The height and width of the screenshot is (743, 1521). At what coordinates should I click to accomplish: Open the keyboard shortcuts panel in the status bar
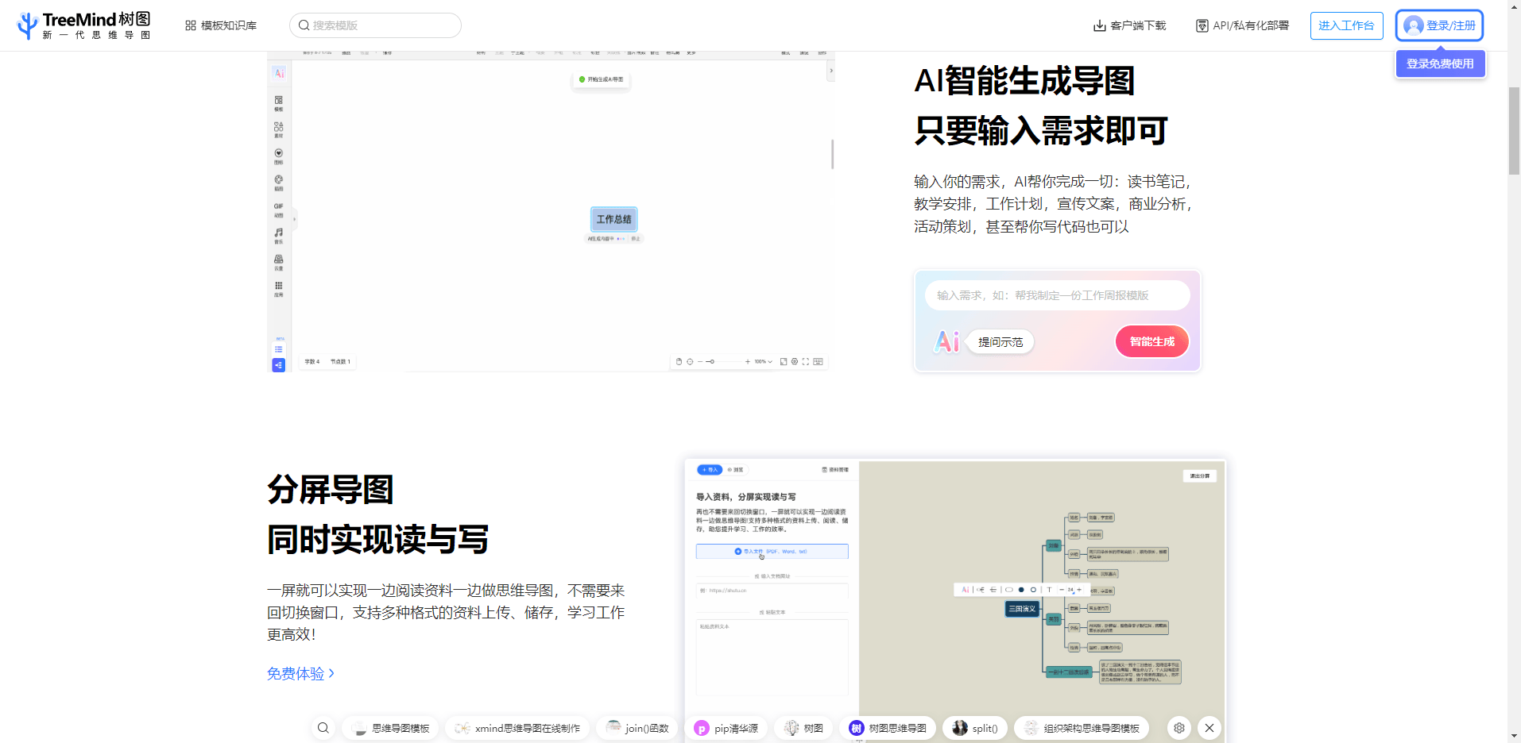818,361
